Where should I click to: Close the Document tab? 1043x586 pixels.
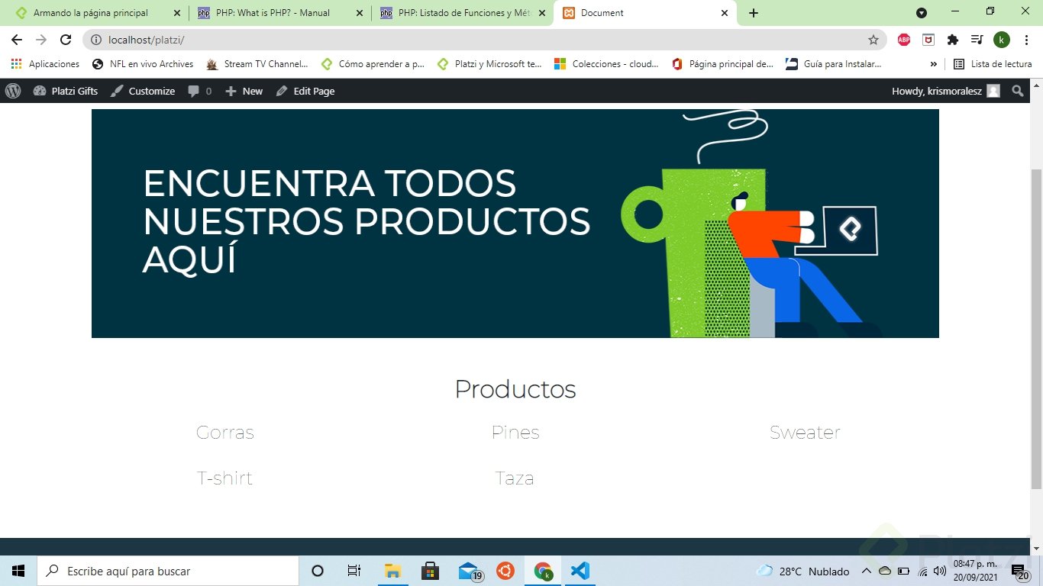click(724, 13)
